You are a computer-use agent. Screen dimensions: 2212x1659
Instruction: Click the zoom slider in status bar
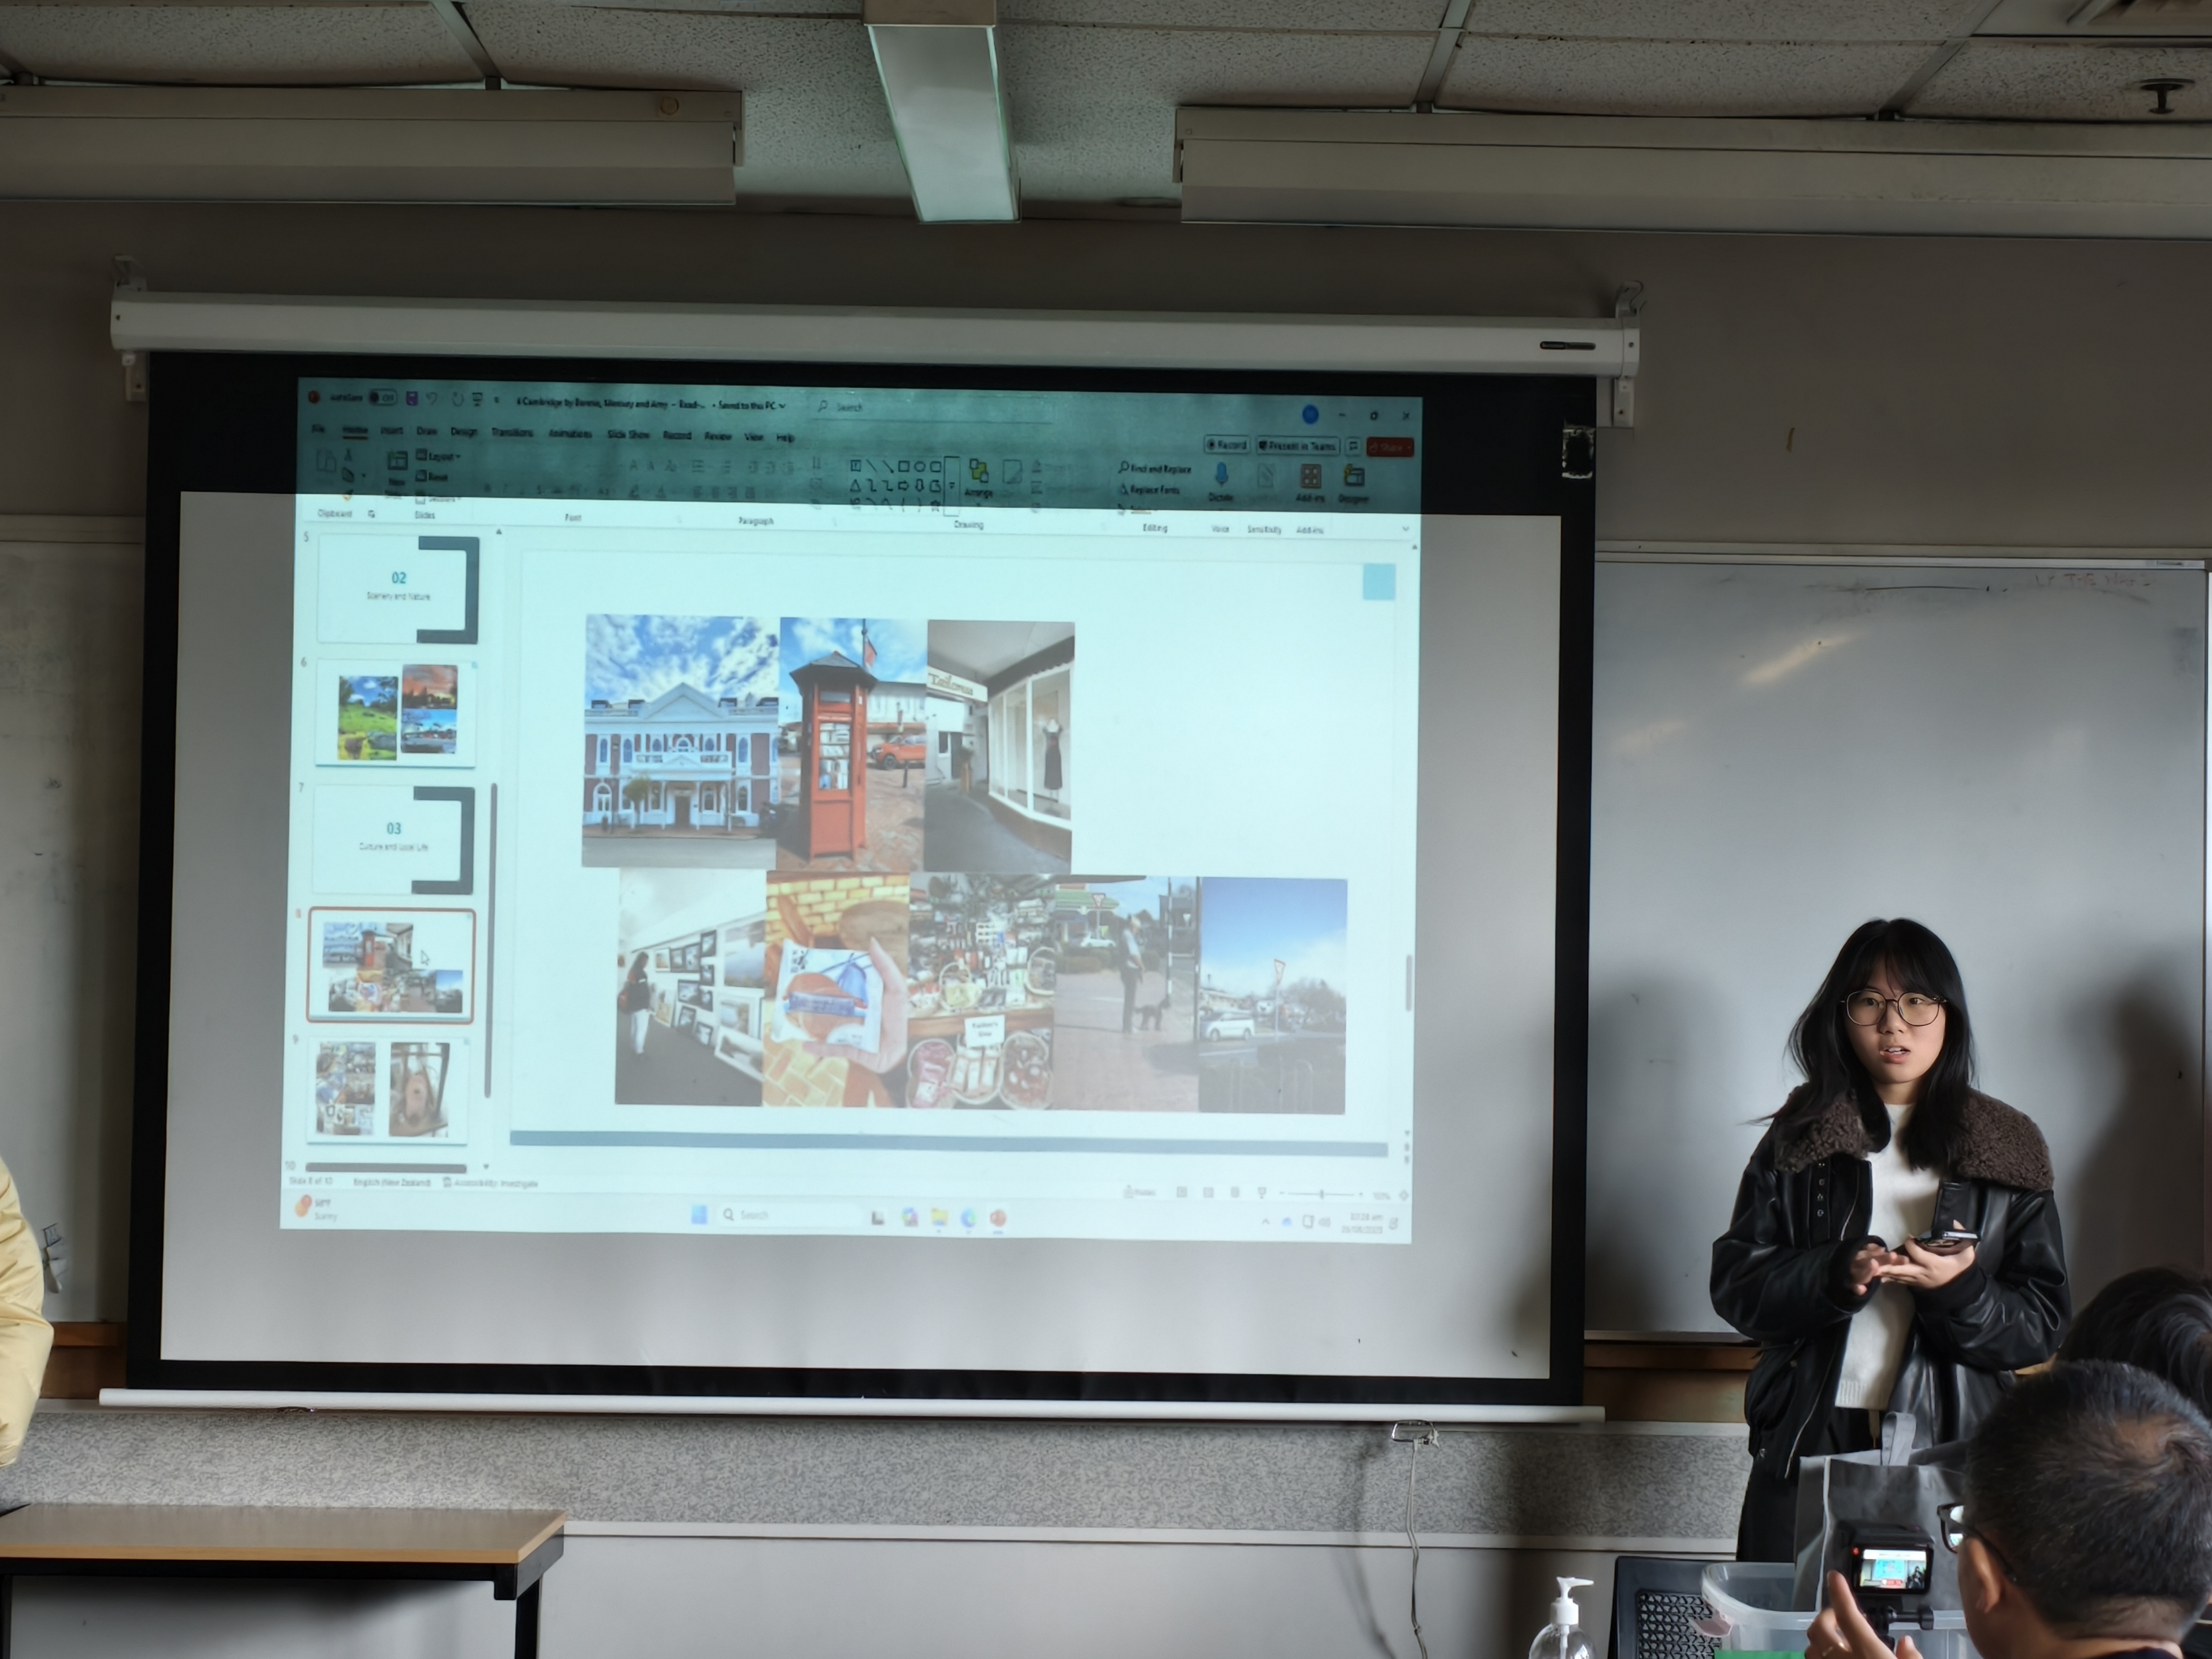pos(1321,1194)
